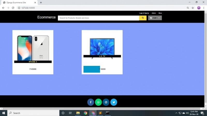Screen dimensions: 207x116
Task: Open the iPhone X product image
Action: (x=33, y=48)
